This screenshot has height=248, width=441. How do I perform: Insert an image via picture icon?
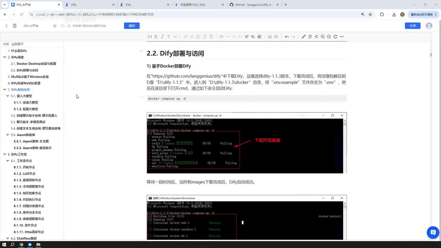[x=270, y=37]
